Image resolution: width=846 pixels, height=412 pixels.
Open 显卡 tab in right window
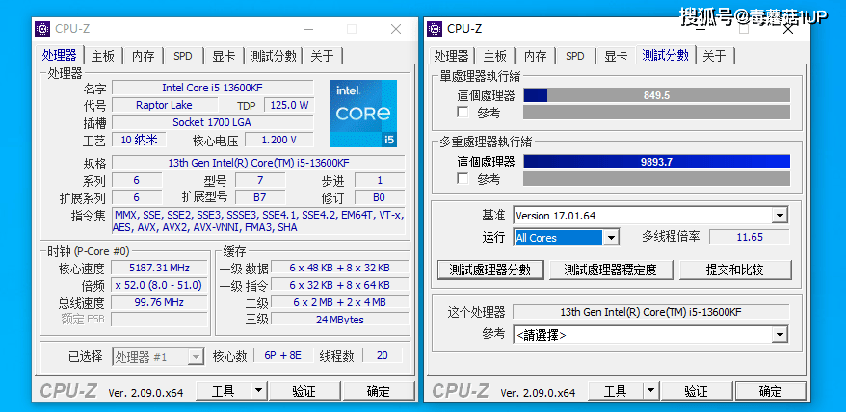click(616, 56)
